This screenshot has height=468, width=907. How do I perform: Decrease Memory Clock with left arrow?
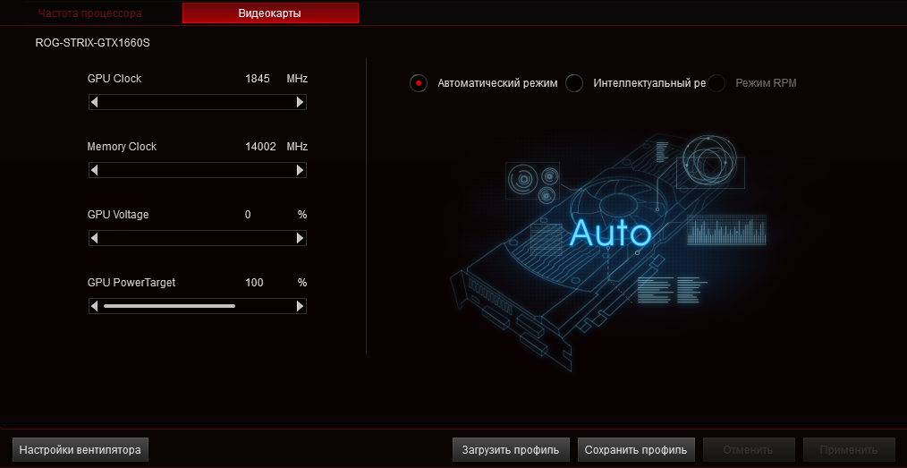pos(94,170)
